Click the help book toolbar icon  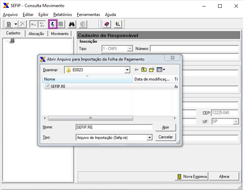tap(107, 24)
